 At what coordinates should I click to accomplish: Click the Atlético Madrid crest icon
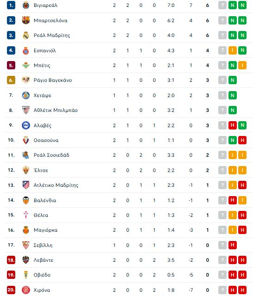coord(26,185)
